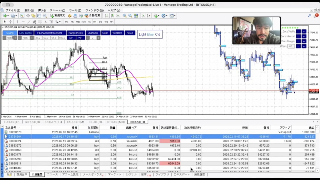Select the text A tool
320x180 pixels.
pos(45,22)
